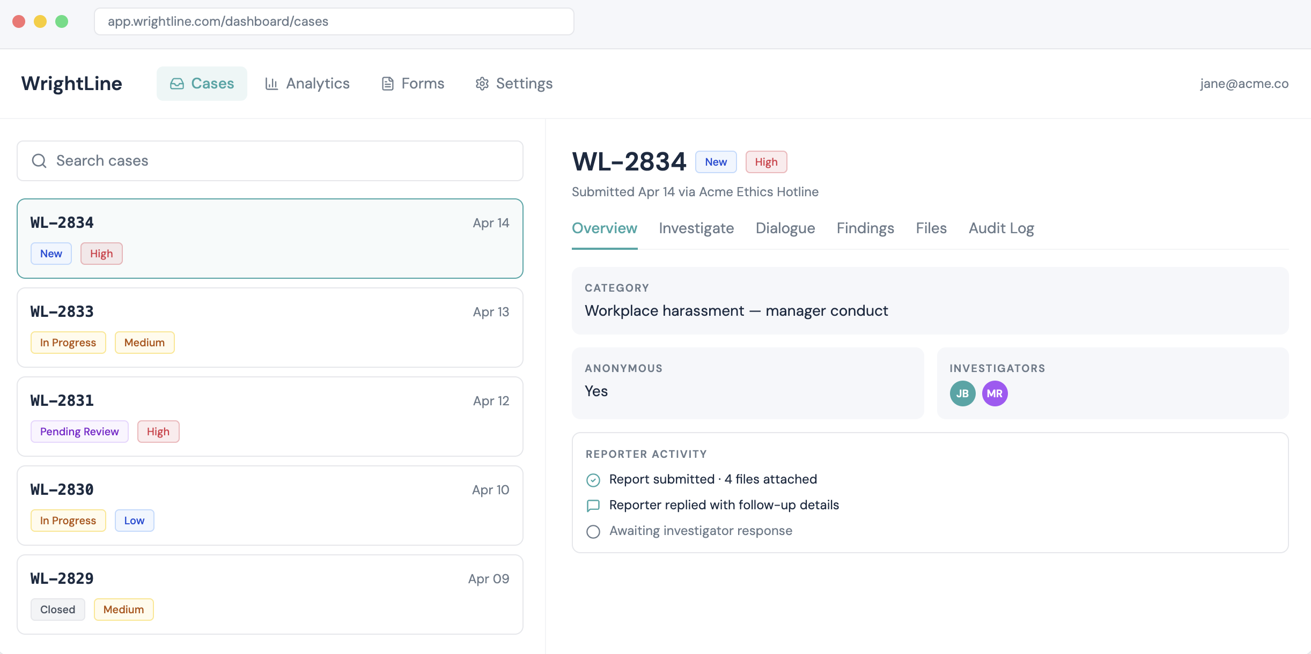Viewport: 1311px width, 654px height.
Task: Click the Pending Review badge
Action: point(79,432)
